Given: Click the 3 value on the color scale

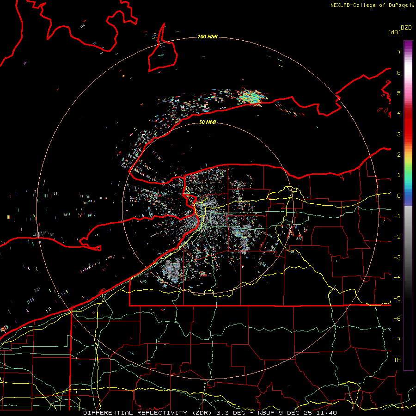Looking at the screenshot, I should [399, 134].
